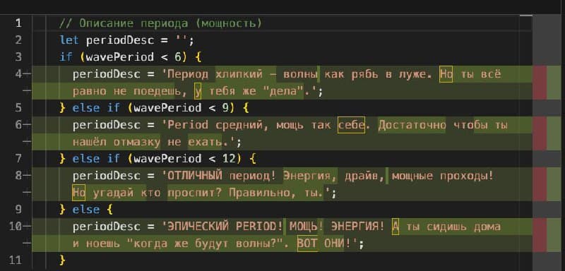Click line number 7 in the gutter

pos(18,159)
